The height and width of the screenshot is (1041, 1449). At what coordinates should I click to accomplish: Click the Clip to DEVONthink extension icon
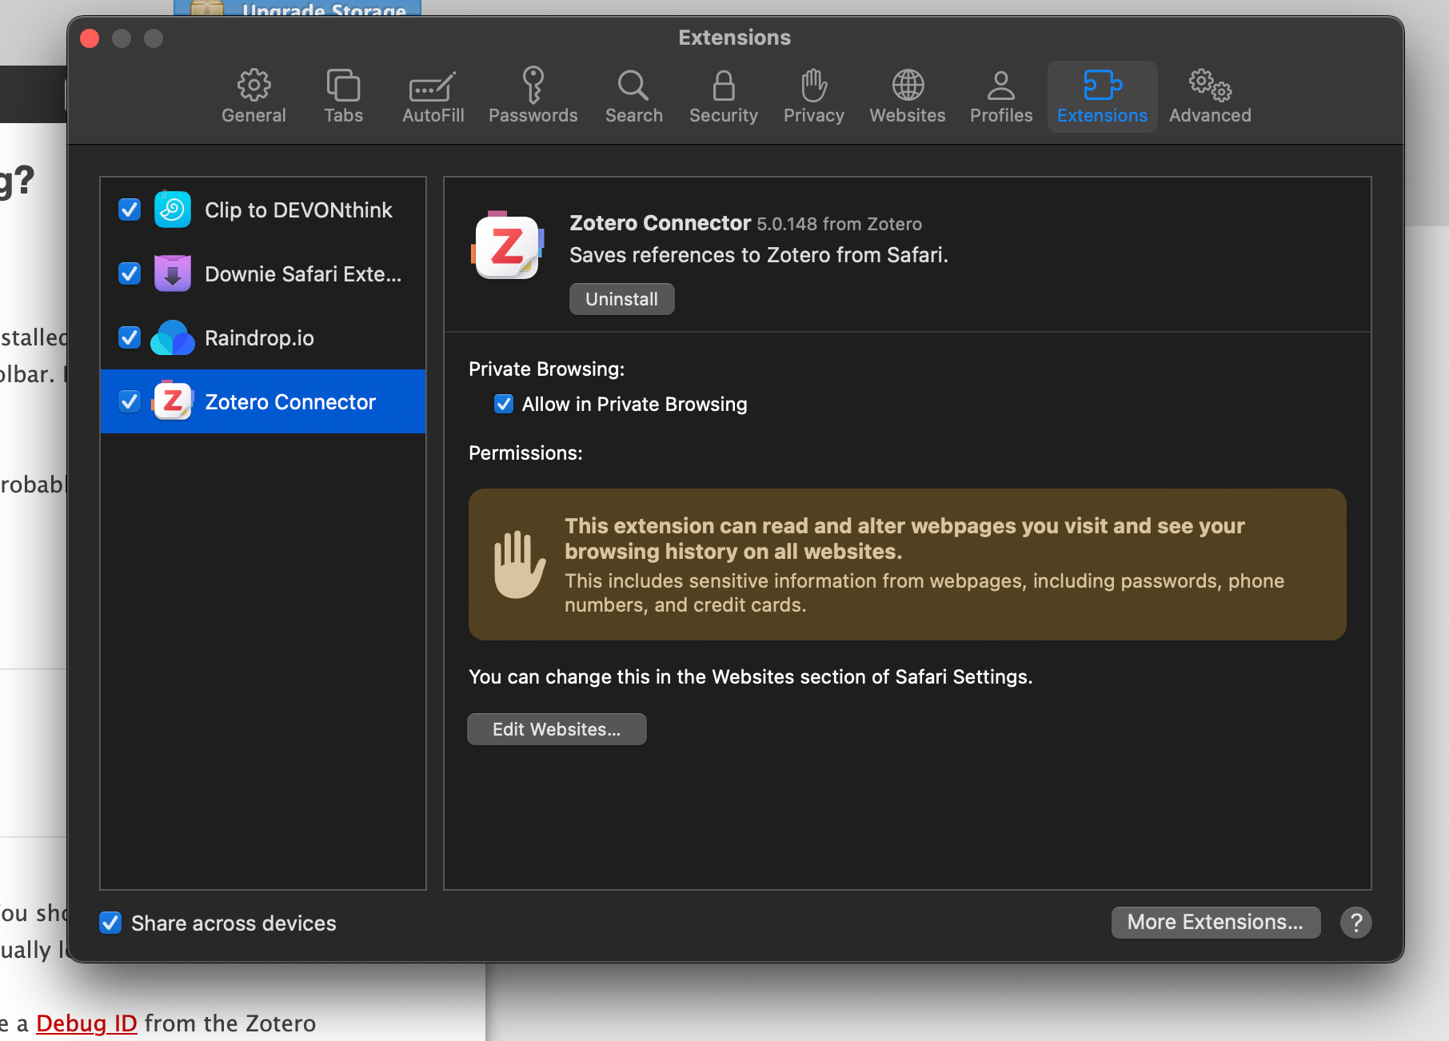click(x=173, y=209)
